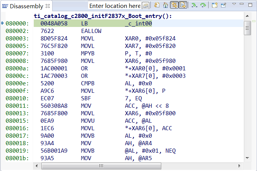Click the open location history button
The height and width of the screenshot is (171, 257).
pos(145,6)
